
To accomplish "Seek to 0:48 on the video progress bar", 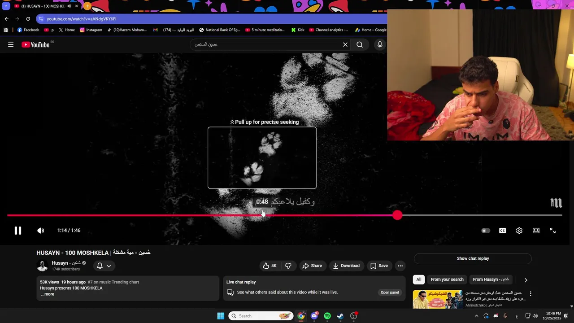I will pos(262,215).
